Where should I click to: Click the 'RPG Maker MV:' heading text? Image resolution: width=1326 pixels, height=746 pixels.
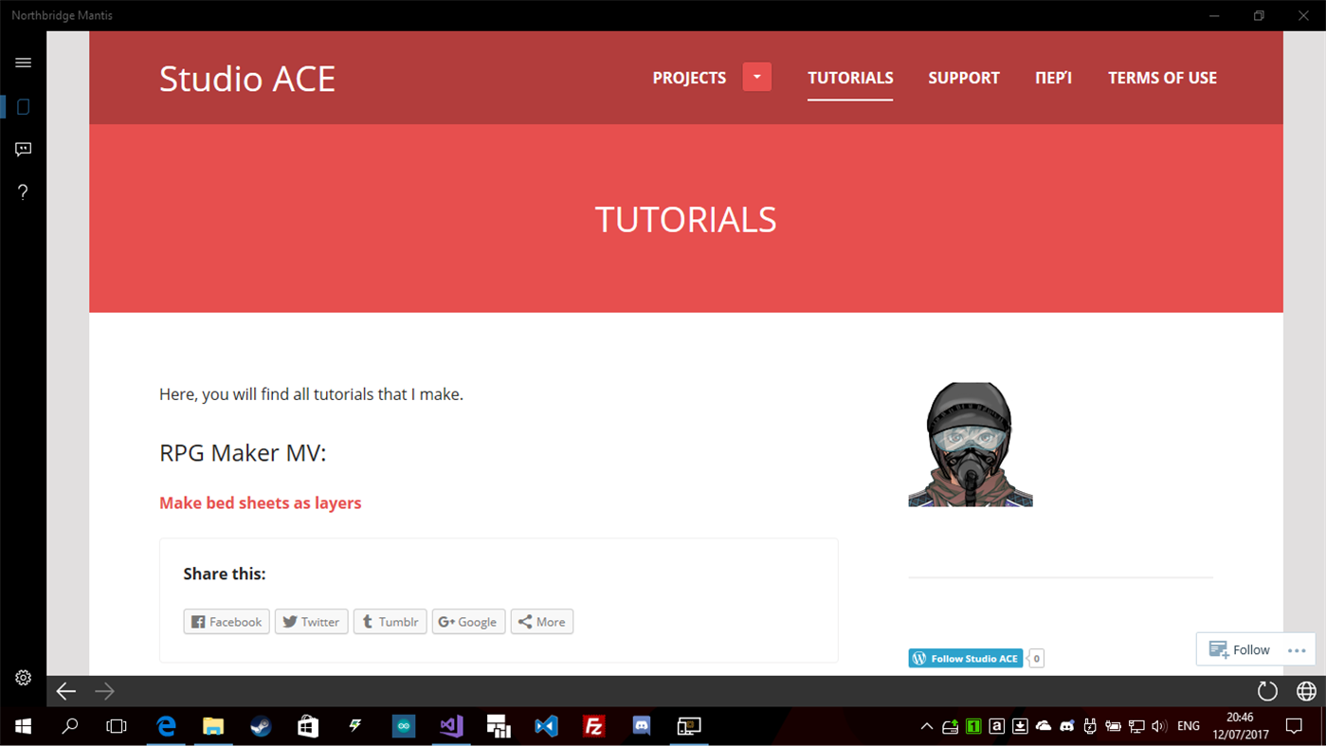243,453
